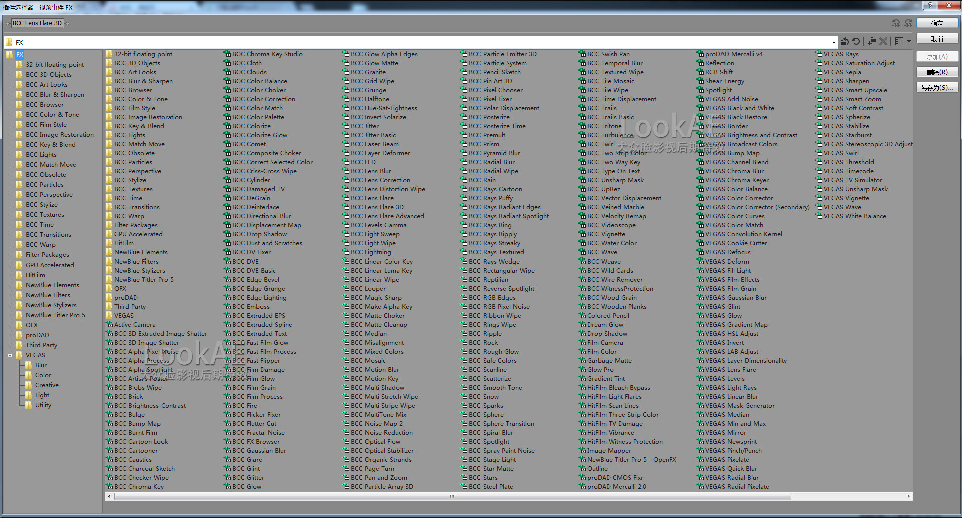Viewport: 962px width, 518px height.
Task: Select BCC Film Grain plug-in
Action: click(x=254, y=388)
